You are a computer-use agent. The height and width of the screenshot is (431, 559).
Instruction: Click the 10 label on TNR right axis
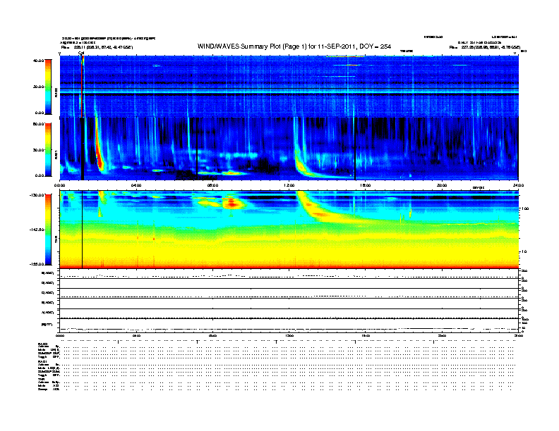524,252
